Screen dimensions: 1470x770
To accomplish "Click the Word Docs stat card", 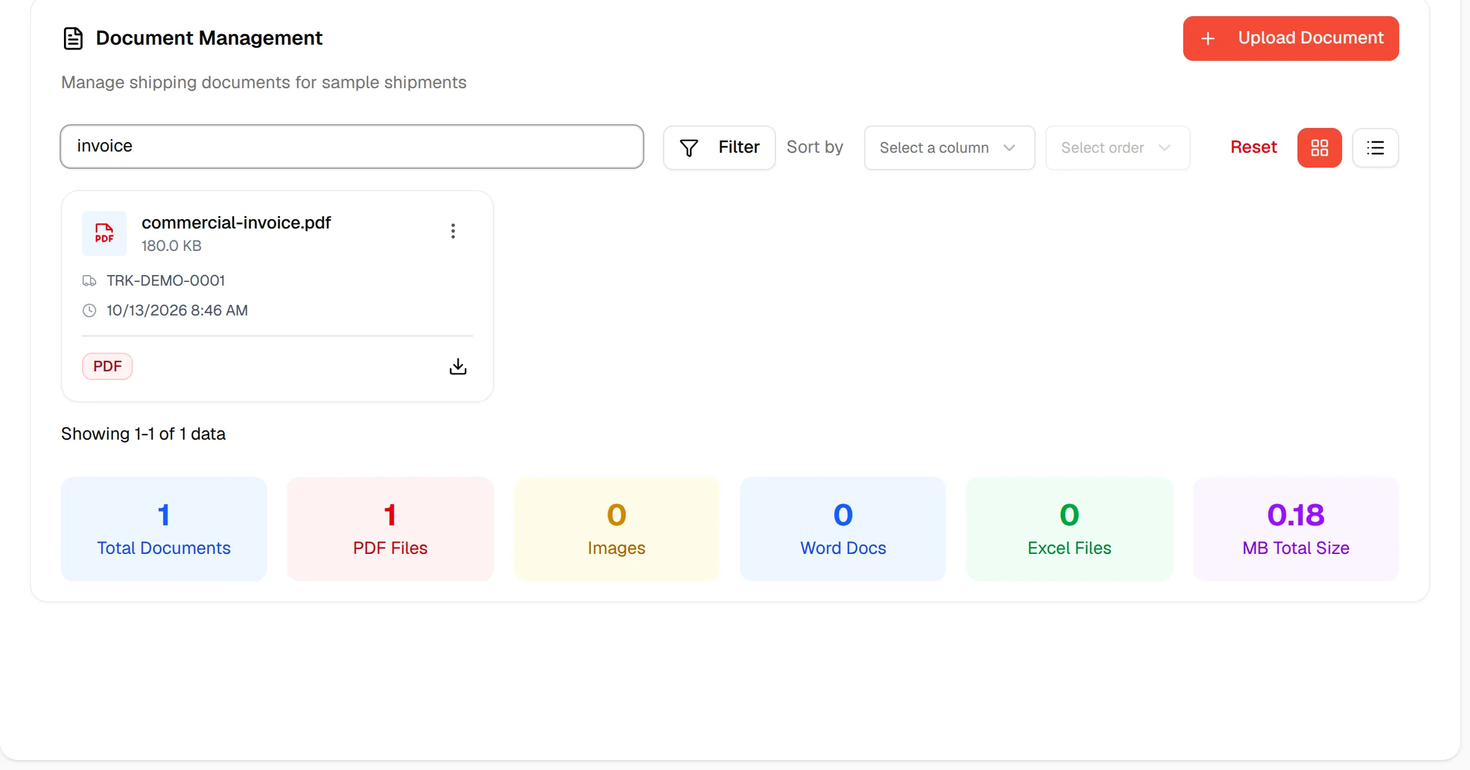I will (x=843, y=529).
